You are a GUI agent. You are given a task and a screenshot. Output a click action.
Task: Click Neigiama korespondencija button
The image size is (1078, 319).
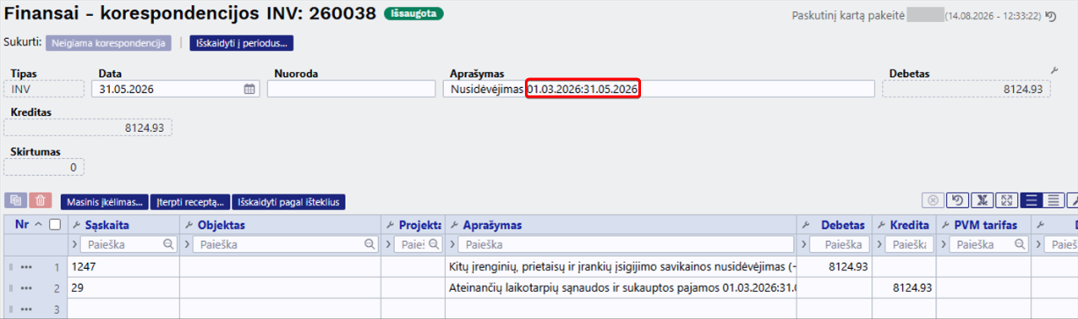click(x=108, y=42)
